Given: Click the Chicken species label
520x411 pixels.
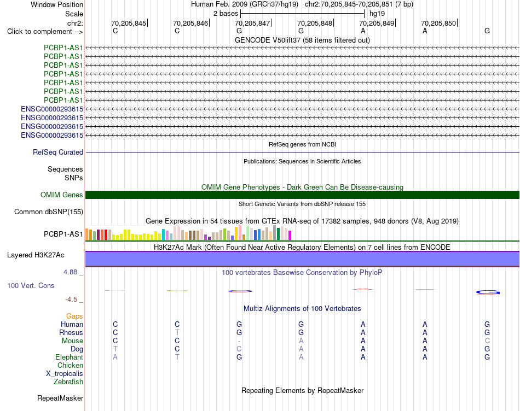Looking at the screenshot, I should (70, 365).
